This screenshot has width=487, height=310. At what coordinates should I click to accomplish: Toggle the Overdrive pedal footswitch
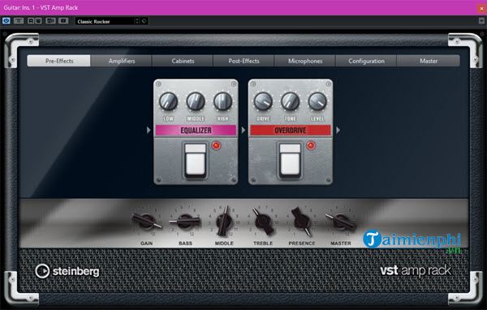click(290, 160)
